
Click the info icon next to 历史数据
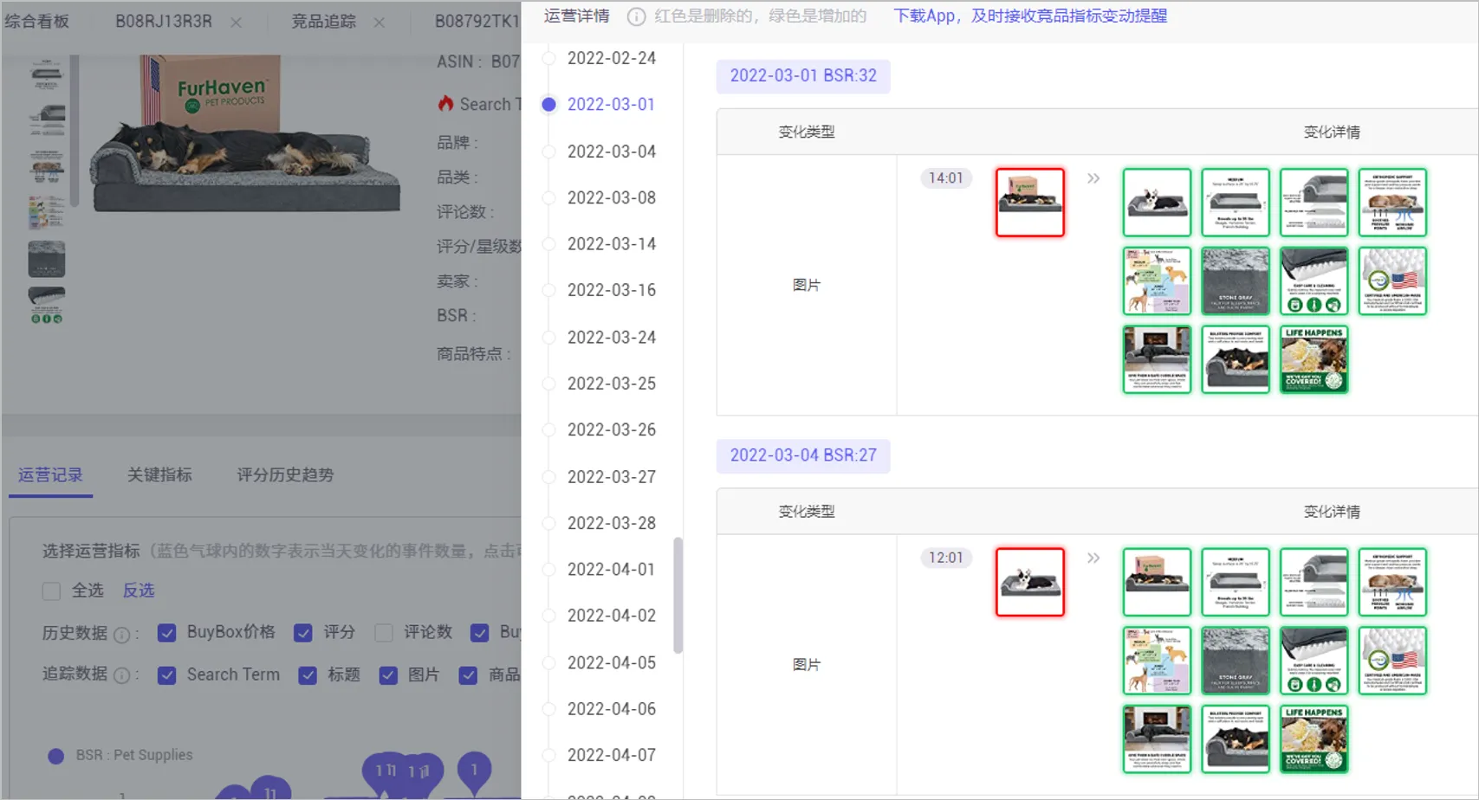click(x=122, y=635)
